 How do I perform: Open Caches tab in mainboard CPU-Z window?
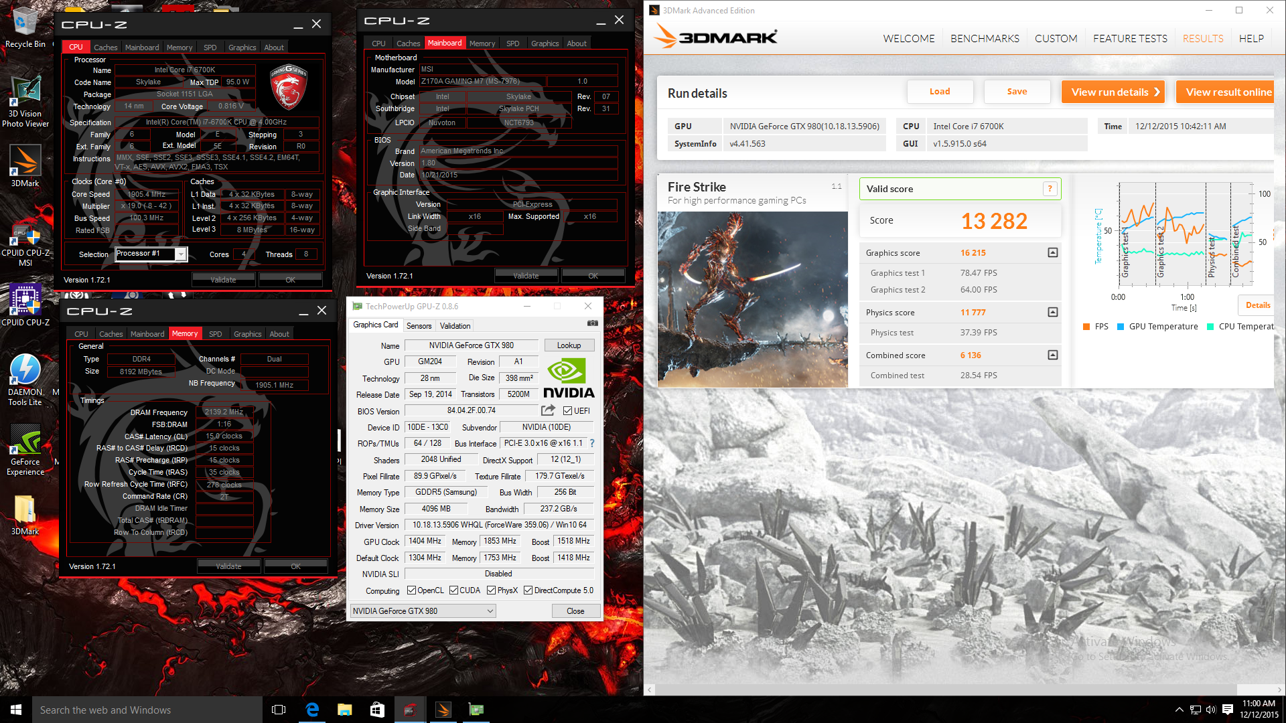[x=408, y=44]
